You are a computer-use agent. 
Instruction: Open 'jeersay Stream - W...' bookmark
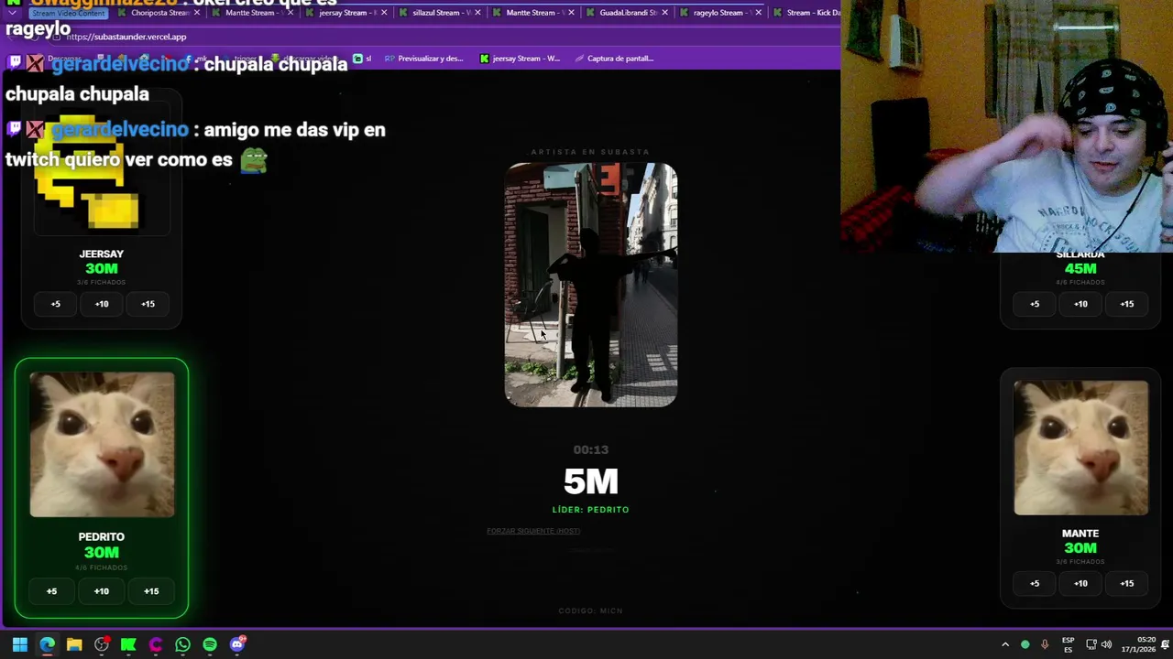pos(520,59)
